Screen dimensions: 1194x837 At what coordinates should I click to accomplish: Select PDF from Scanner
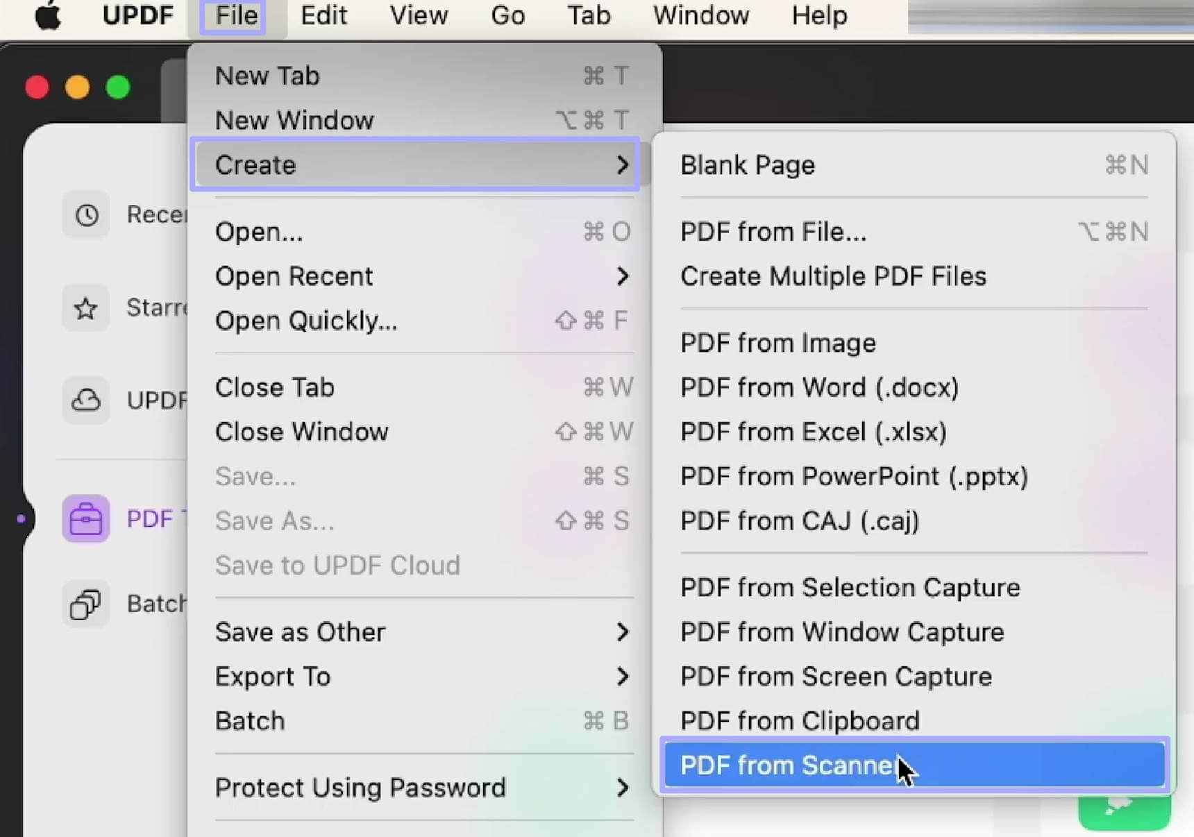click(x=788, y=765)
